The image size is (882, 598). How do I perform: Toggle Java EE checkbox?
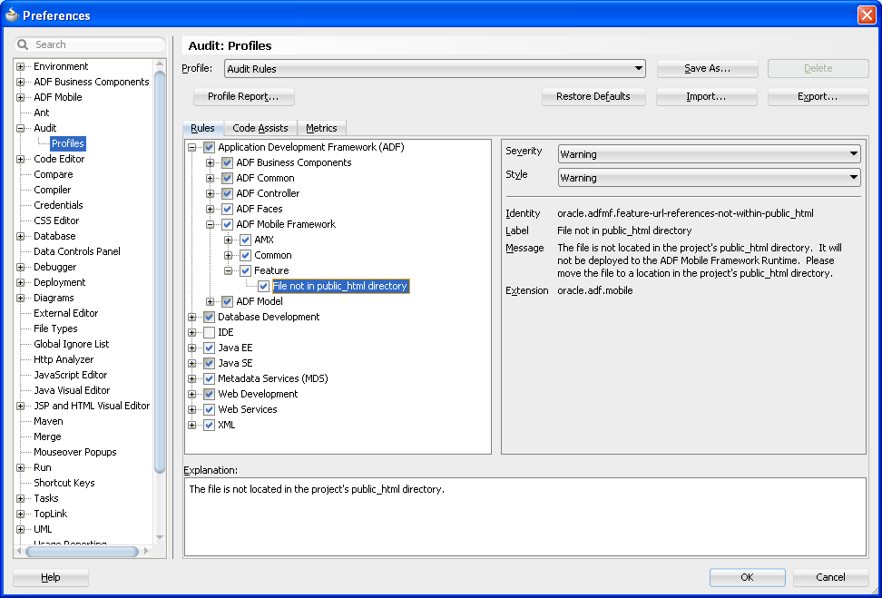[x=210, y=348]
